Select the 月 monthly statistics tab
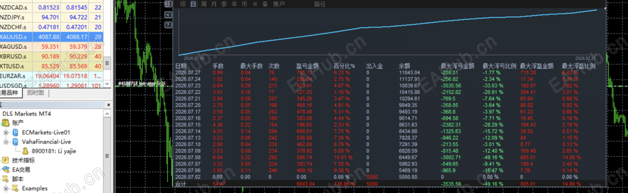The image size is (628, 193). pos(214,4)
